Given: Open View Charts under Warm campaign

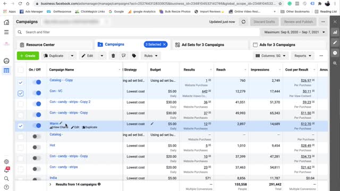Looking at the screenshot, I should click(x=59, y=127).
